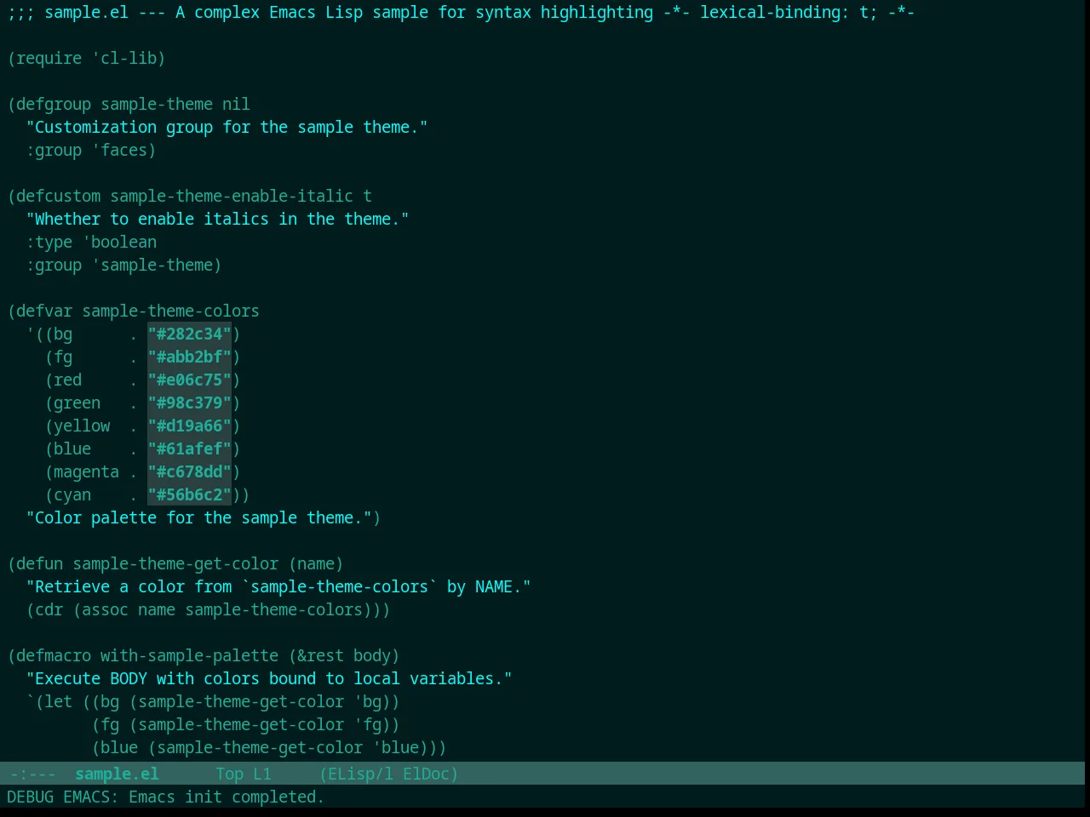Click the "#d19a66" color string
Viewport: 1090px width, 817px height.
pyautogui.click(x=189, y=426)
